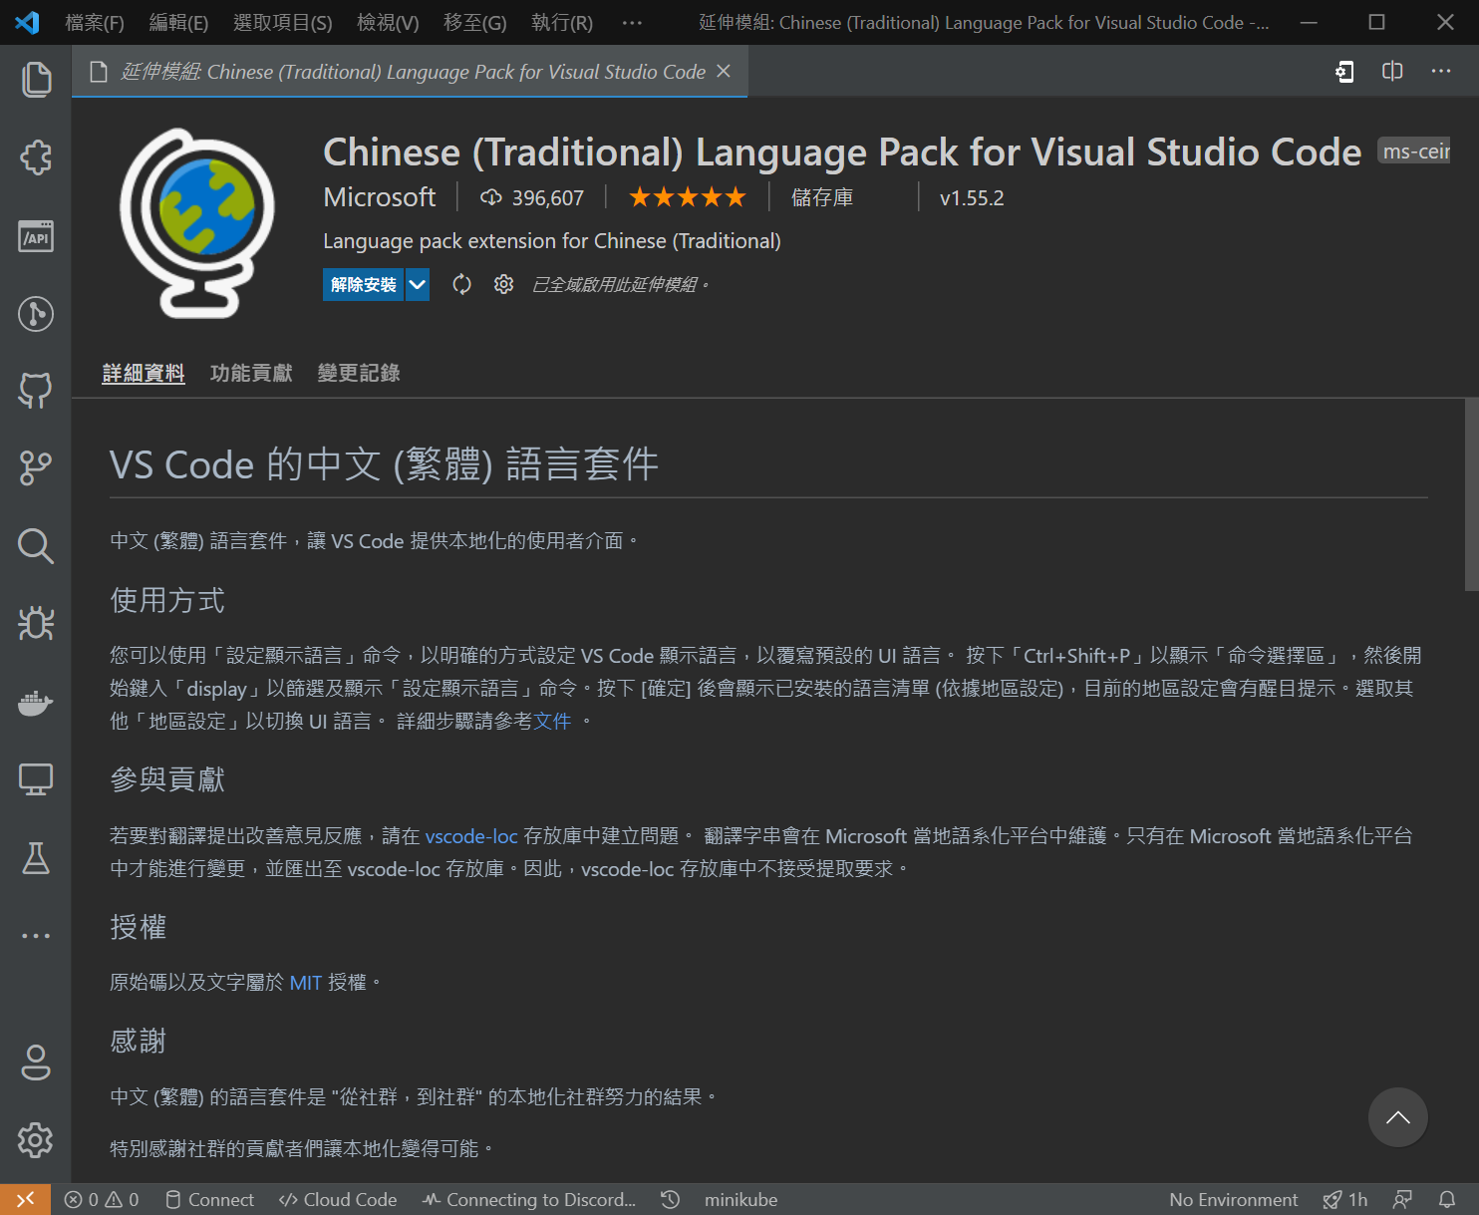
Task: Click the globe extension icon image
Action: click(x=197, y=223)
